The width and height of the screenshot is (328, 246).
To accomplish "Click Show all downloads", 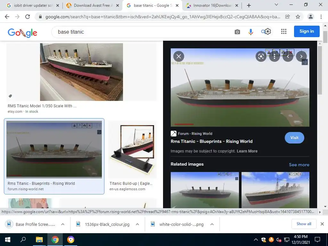I will pos(304,224).
